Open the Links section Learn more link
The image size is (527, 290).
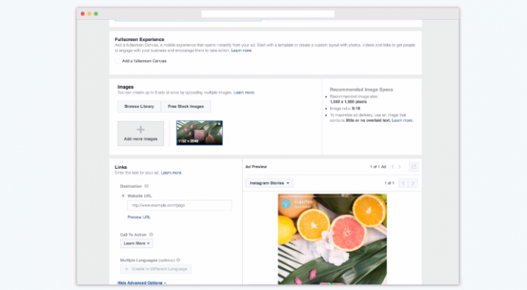click(171, 173)
